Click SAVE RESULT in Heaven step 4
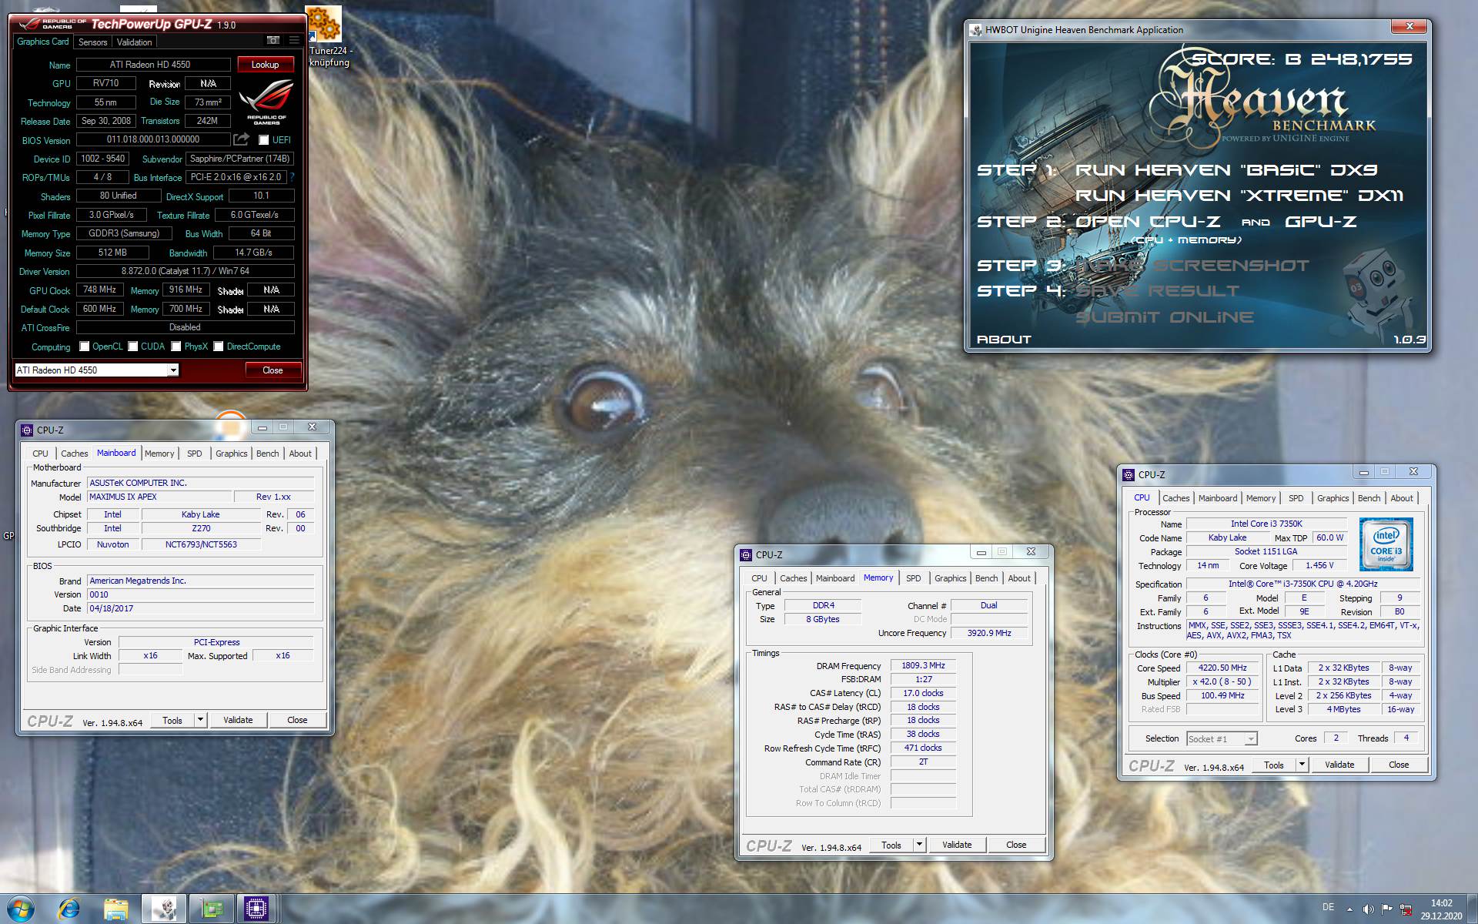 point(1157,291)
